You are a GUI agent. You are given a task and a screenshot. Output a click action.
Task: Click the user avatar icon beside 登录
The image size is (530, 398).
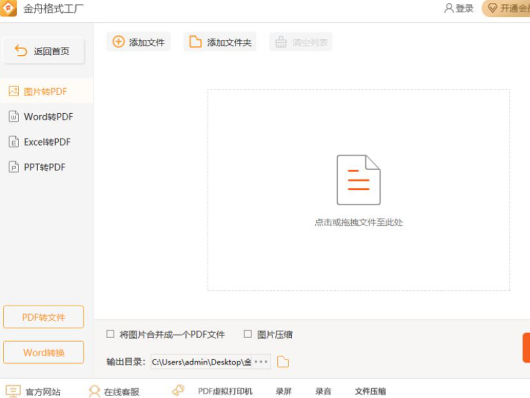pos(449,8)
